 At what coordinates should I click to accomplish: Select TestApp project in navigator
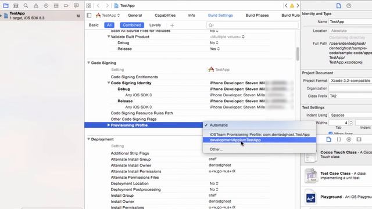point(42,16)
